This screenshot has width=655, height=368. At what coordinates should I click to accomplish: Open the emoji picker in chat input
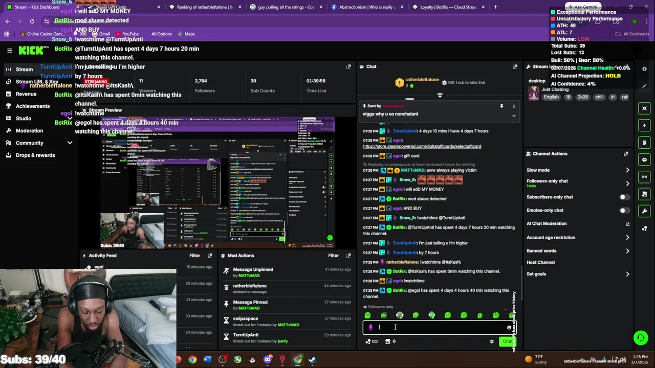point(509,328)
